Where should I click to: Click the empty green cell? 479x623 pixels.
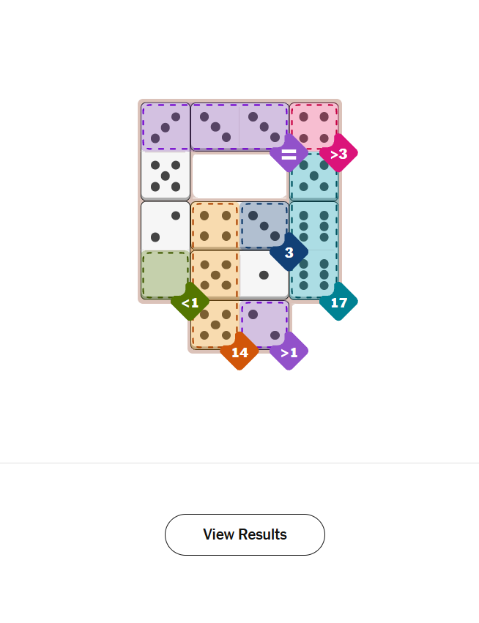pyautogui.click(x=166, y=275)
